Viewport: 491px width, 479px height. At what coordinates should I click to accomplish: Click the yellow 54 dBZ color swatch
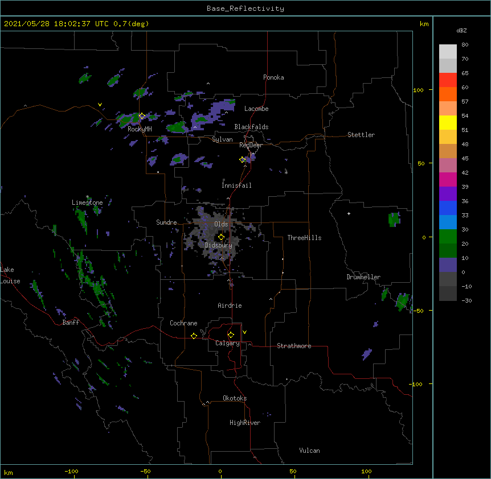click(448, 122)
